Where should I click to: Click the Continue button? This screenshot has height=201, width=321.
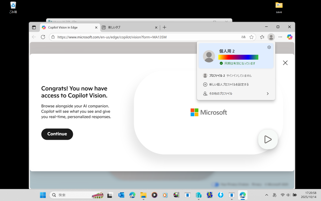57,134
